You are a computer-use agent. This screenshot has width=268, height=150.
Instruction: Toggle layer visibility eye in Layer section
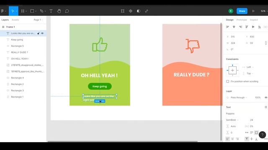[x=266, y=97]
